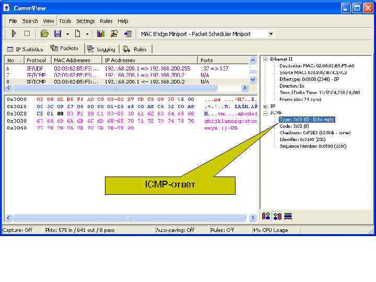The height and width of the screenshot is (282, 376).
Task: Select the Source MAC tree entry
Action: (x=313, y=73)
